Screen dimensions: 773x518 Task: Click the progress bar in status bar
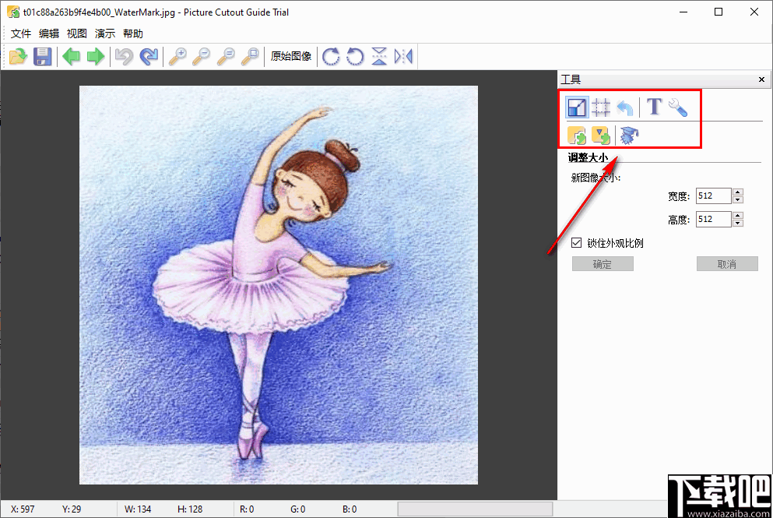(475, 509)
